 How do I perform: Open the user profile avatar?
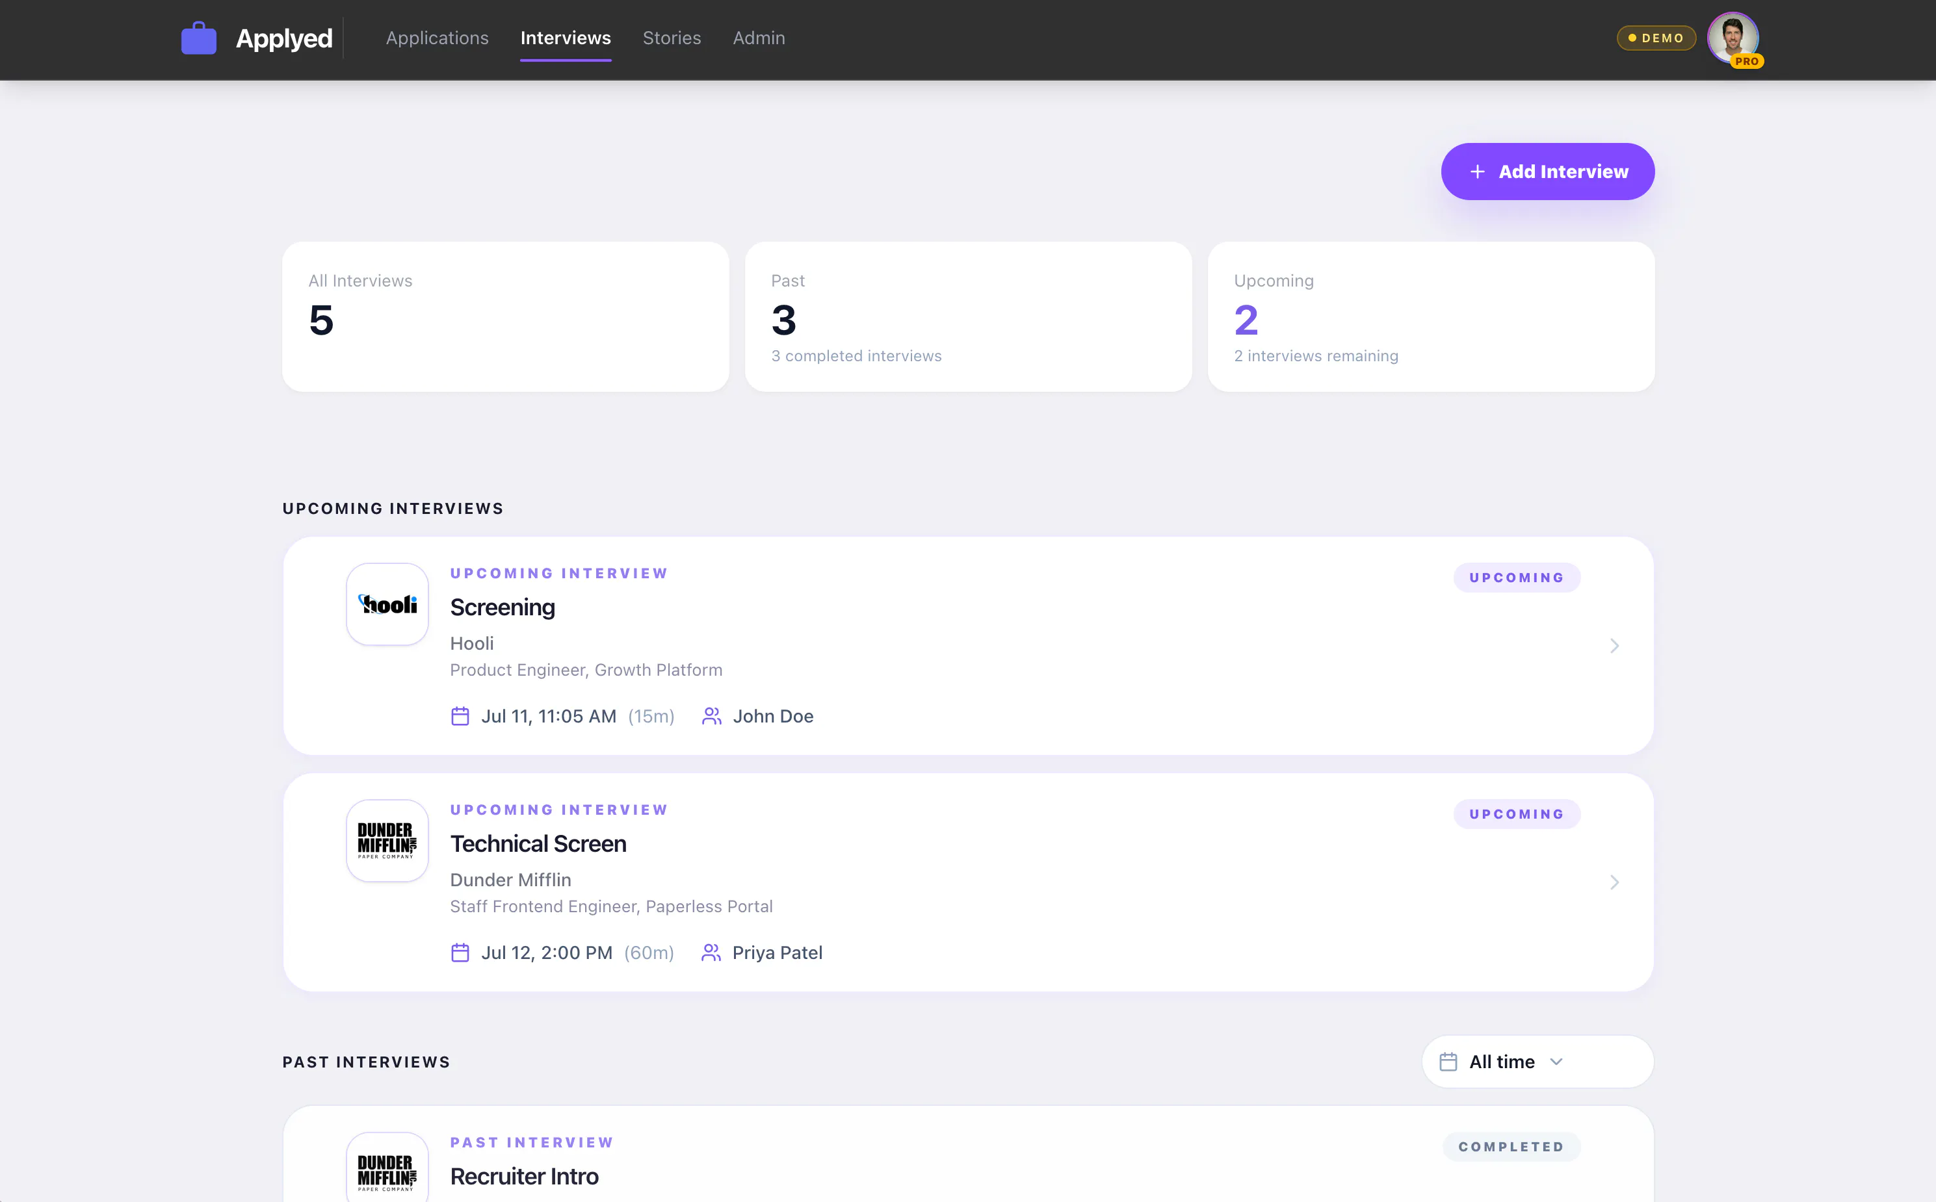point(1733,38)
